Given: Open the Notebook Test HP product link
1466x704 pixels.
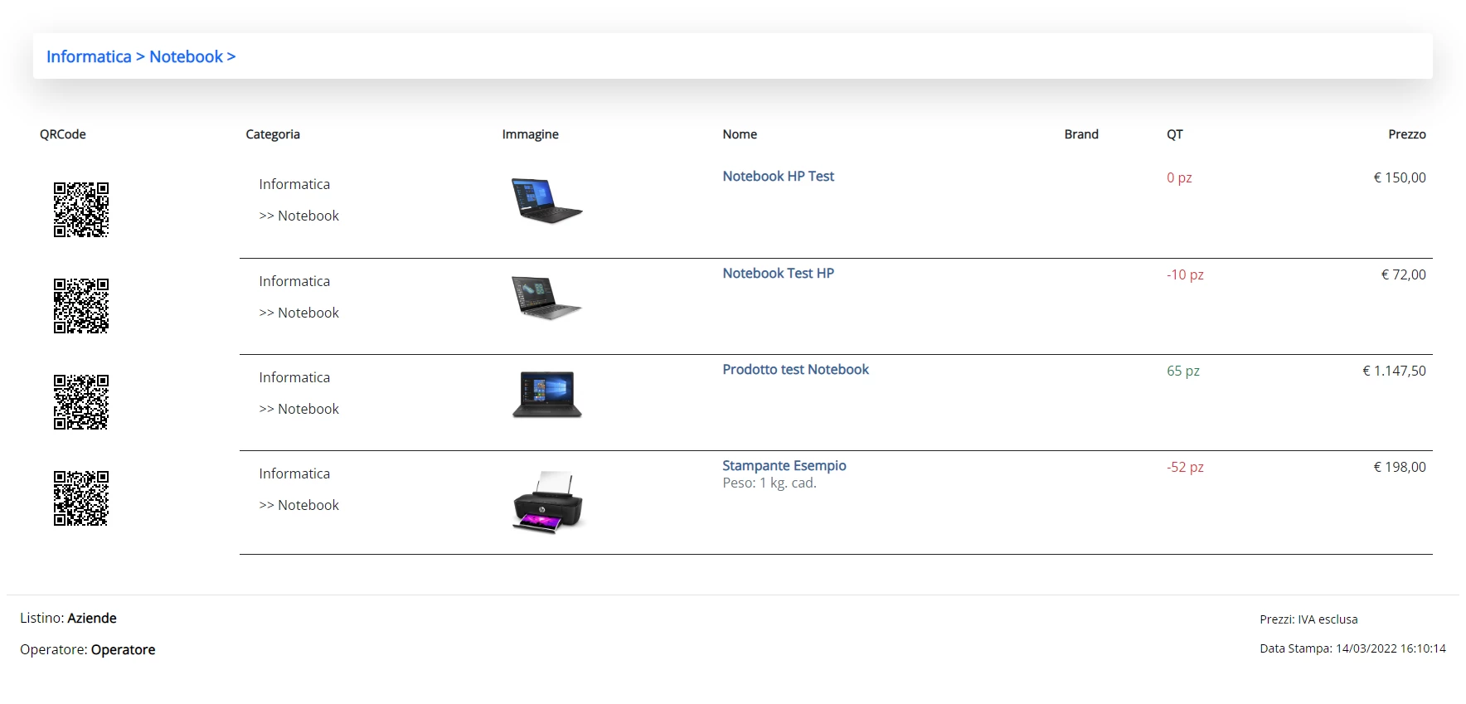Looking at the screenshot, I should point(778,273).
